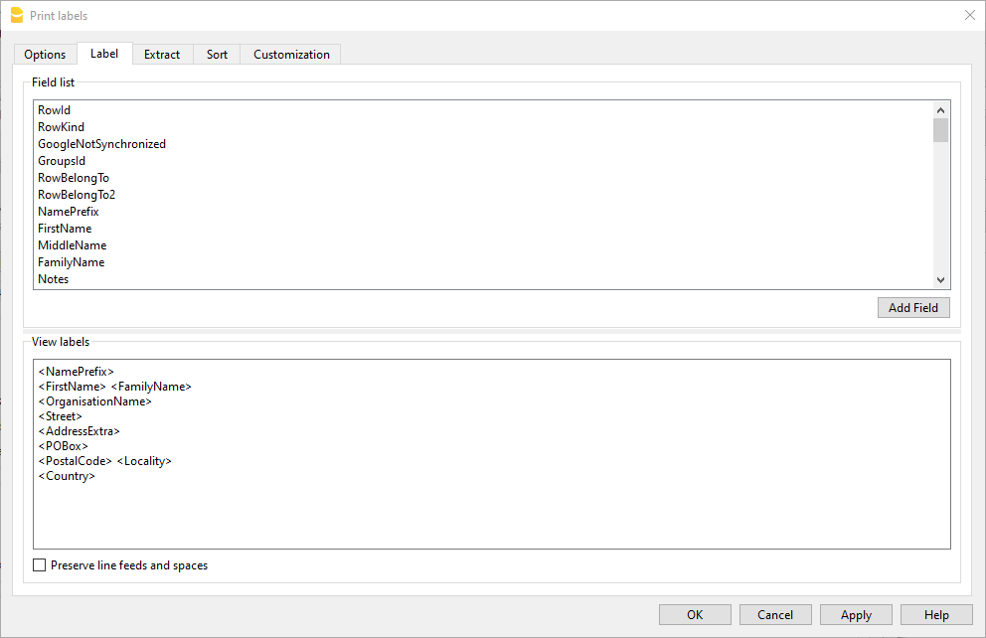Viewport: 986px width, 638px height.
Task: Confirm with the OK button
Action: 695,615
